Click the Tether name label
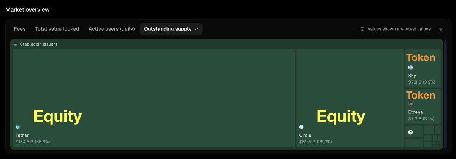Screen dimensions: 456x159 (22, 135)
